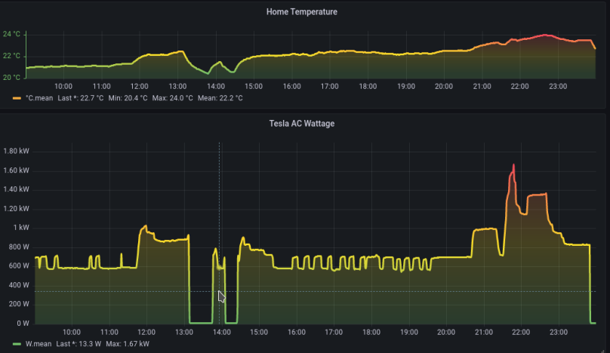Viewport: 610px width, 353px height.
Task: Click the 0 W label on the wattage axis
Action: tap(23, 324)
